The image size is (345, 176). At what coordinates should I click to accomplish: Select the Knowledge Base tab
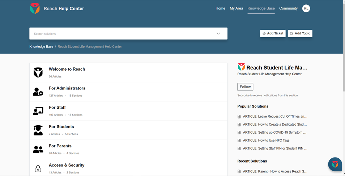tap(261, 8)
